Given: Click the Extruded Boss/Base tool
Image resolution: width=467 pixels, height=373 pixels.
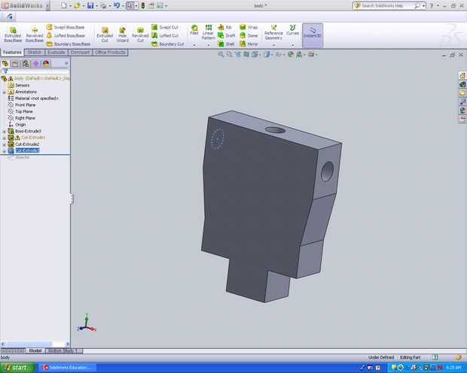Looking at the screenshot, I should (13, 35).
